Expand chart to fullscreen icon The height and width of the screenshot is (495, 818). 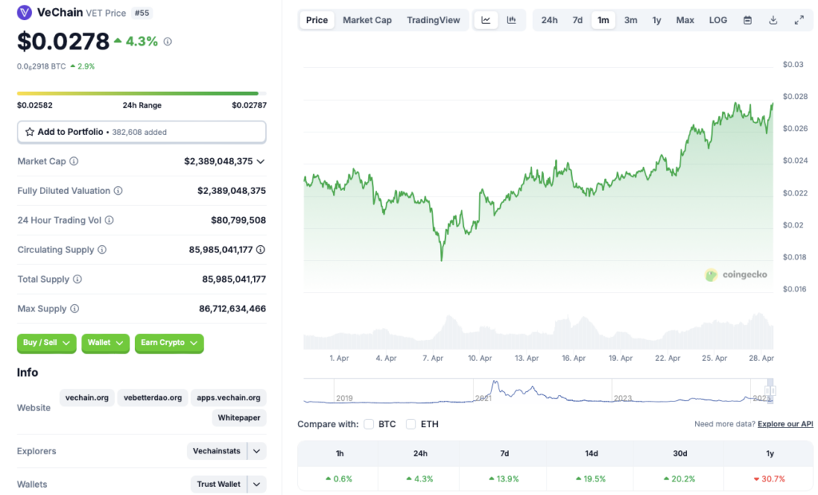pos(799,20)
